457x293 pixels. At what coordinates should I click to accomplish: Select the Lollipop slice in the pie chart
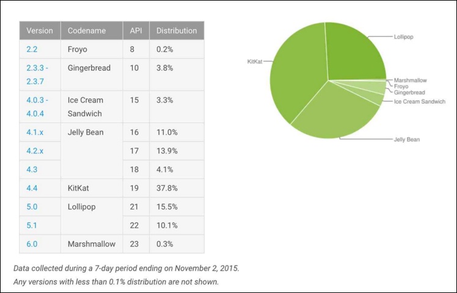pyautogui.click(x=356, y=52)
